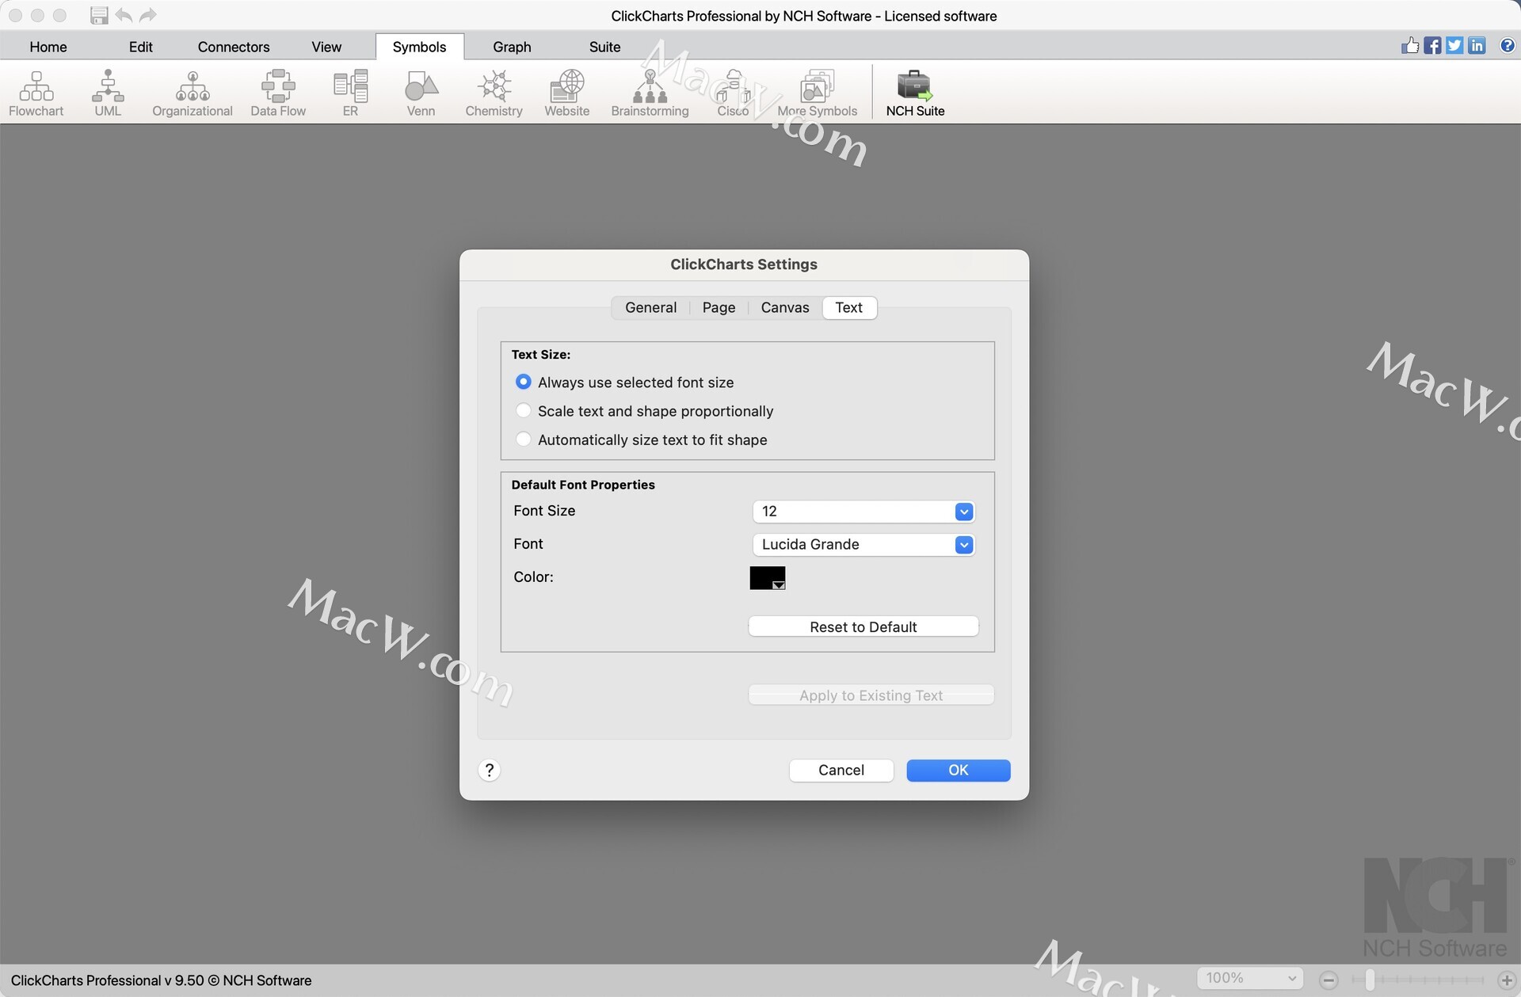Open Flowchart symbols library
The image size is (1521, 997).
pos(36,93)
